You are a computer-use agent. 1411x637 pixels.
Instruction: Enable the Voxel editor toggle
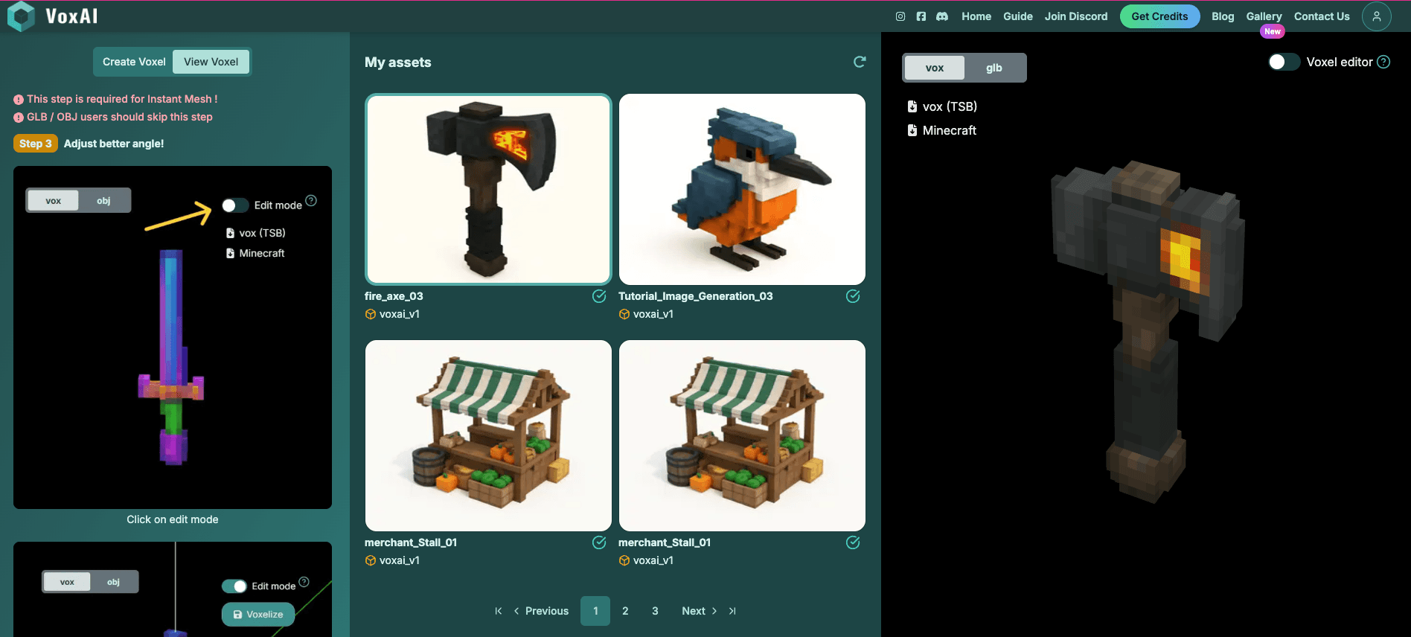(1284, 62)
